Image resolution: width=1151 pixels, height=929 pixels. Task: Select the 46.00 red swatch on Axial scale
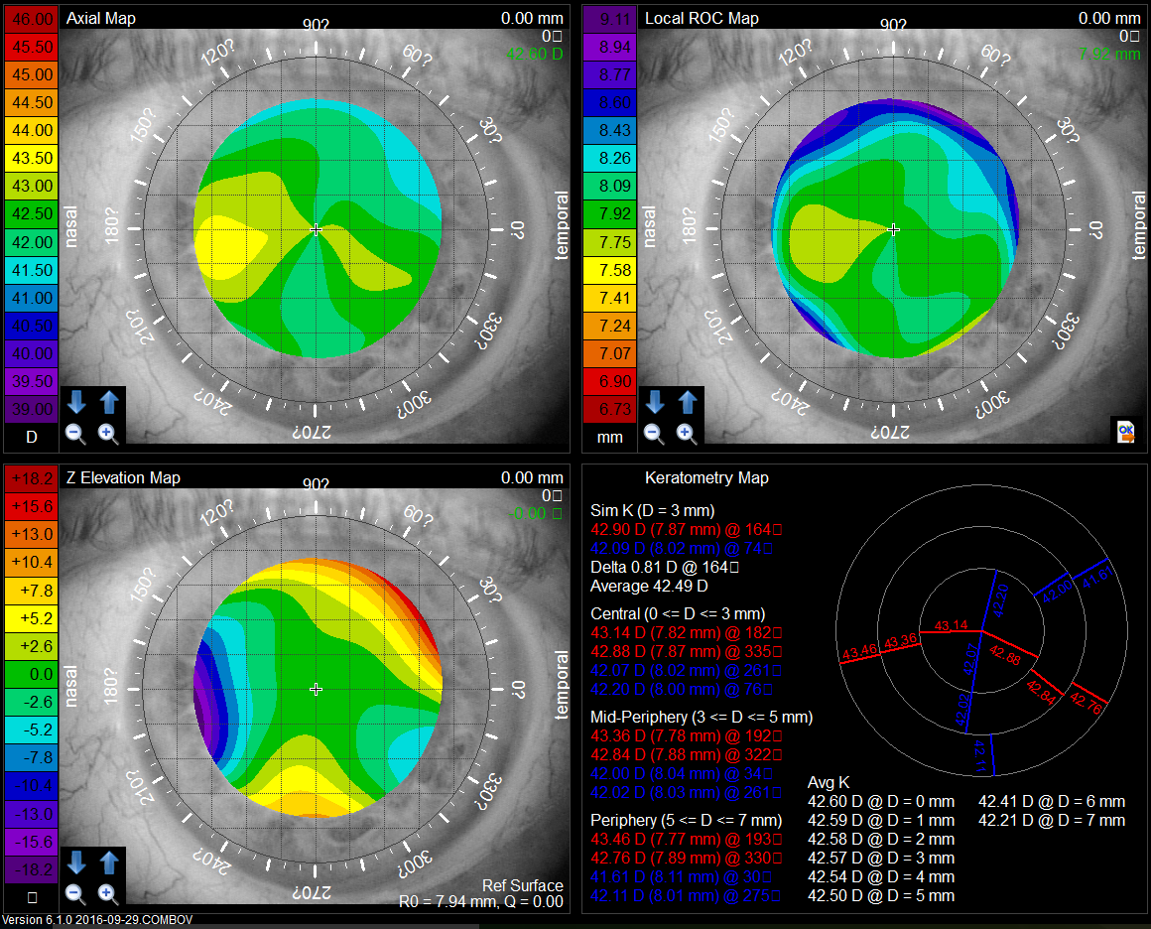31,19
